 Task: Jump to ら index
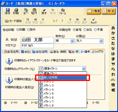click(113, 69)
